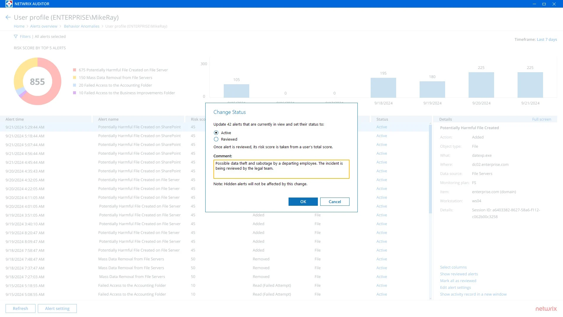Go to the Behavior Anomalies breadcrumb

coord(82,26)
